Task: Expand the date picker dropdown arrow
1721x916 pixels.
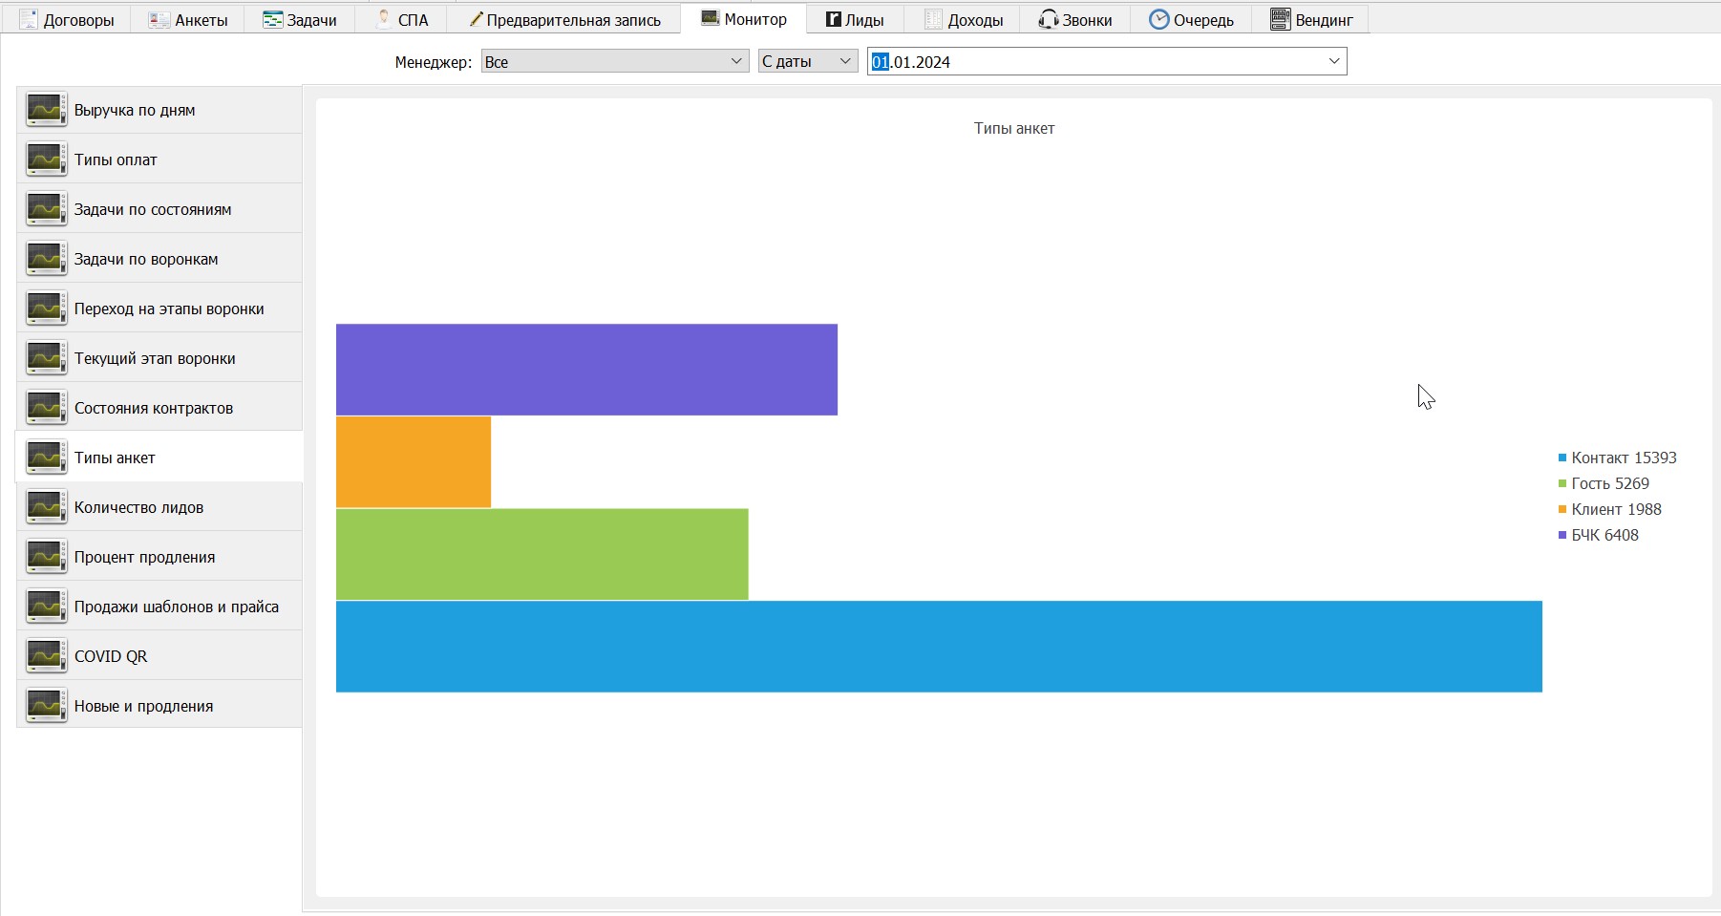Action: [x=1334, y=62]
